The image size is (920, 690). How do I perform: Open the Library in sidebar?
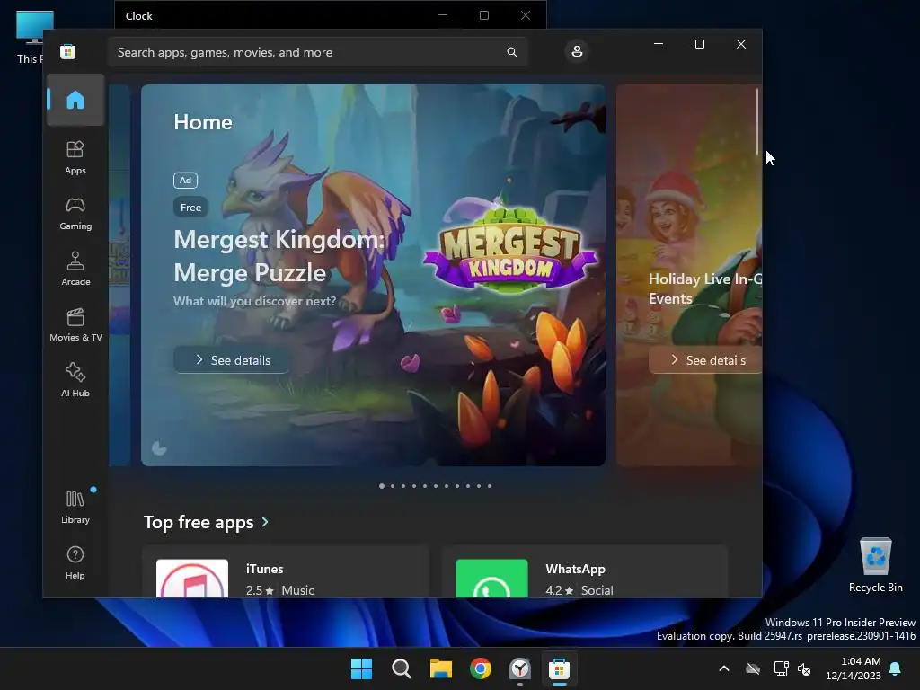pyautogui.click(x=75, y=507)
